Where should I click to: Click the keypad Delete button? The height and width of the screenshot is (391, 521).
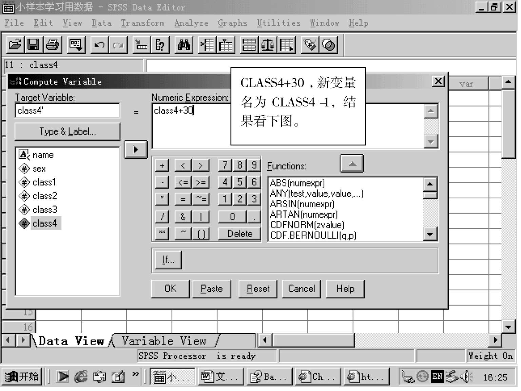click(239, 234)
